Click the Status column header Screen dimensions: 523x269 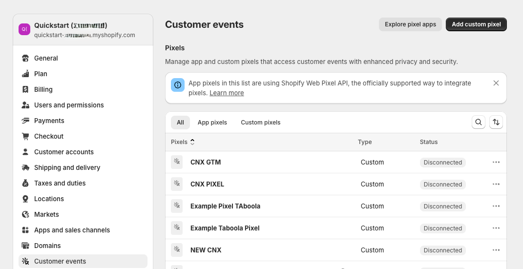[429, 142]
